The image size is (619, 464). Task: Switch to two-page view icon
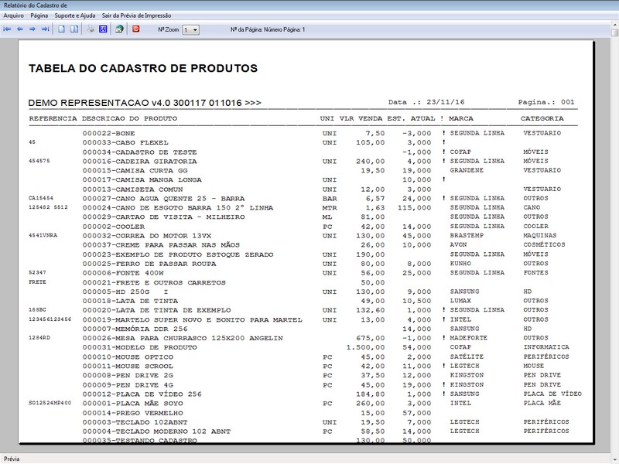74,29
